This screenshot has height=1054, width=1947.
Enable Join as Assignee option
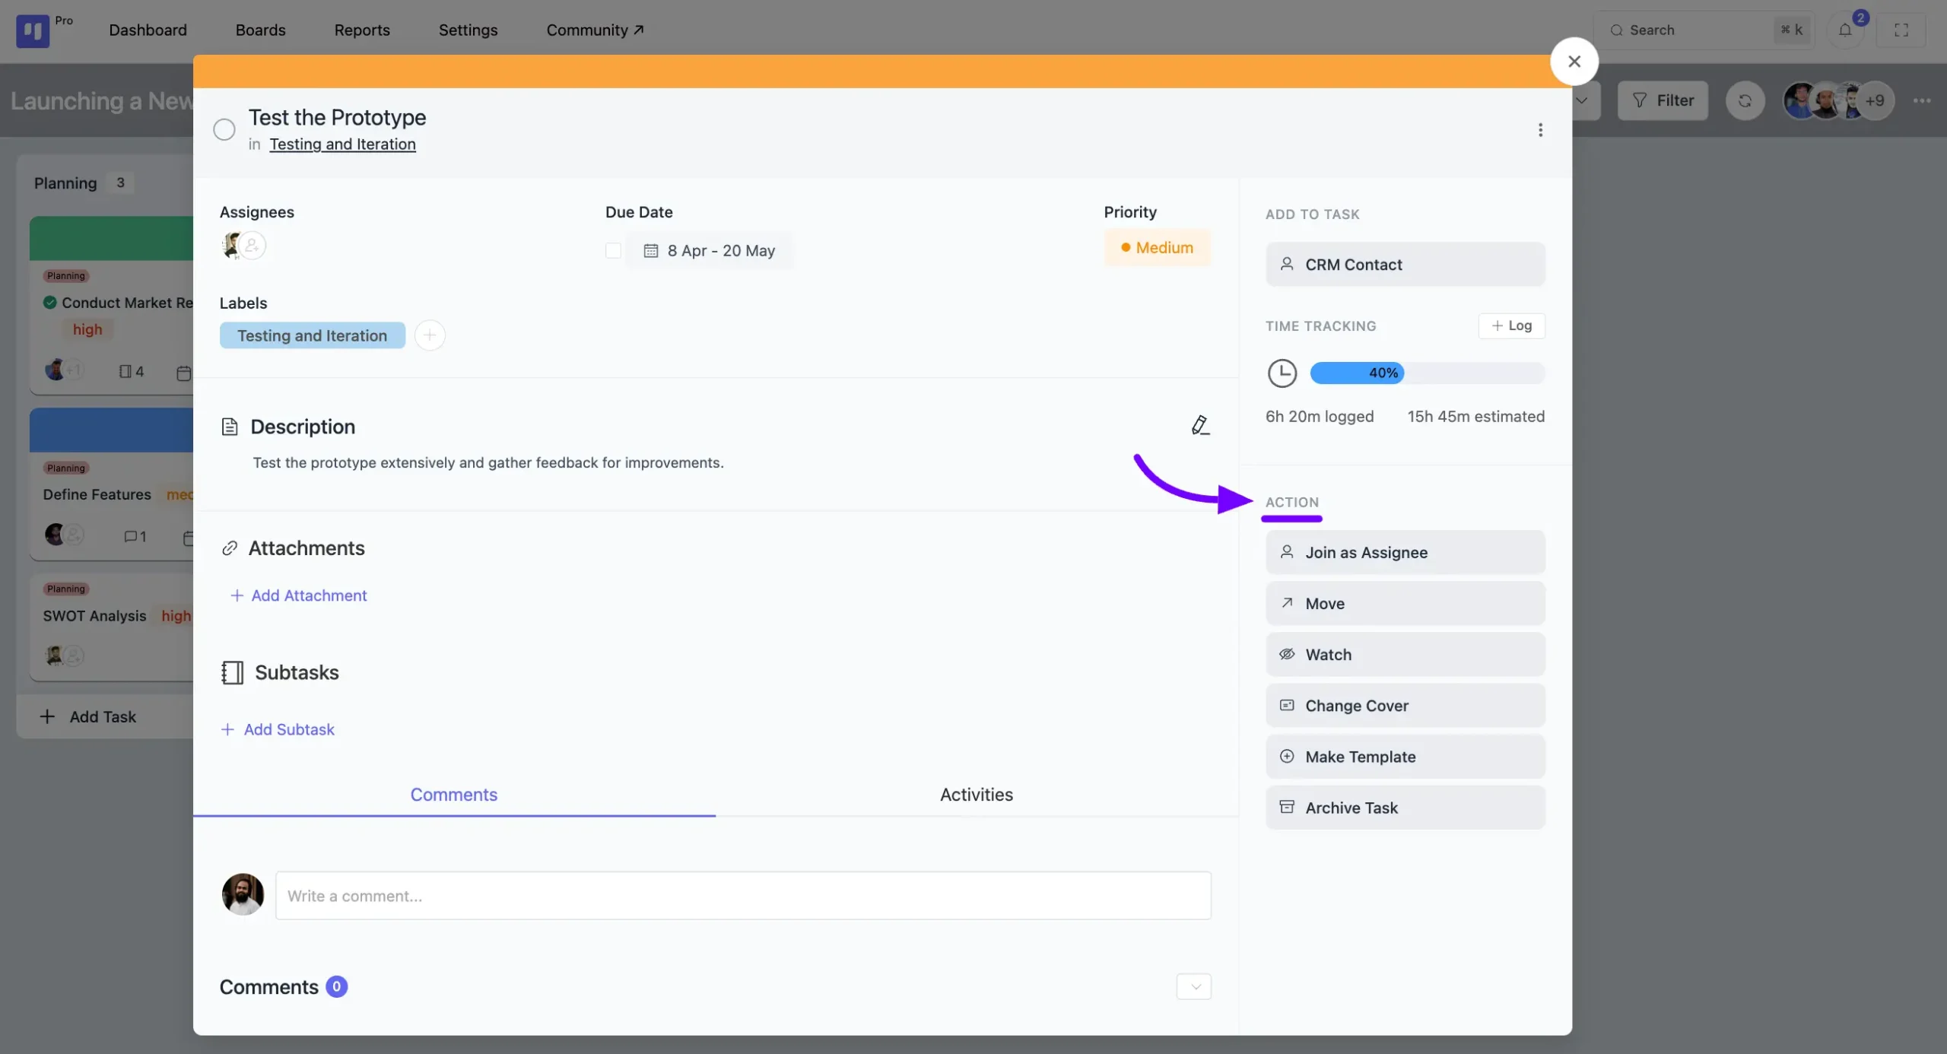1405,551
